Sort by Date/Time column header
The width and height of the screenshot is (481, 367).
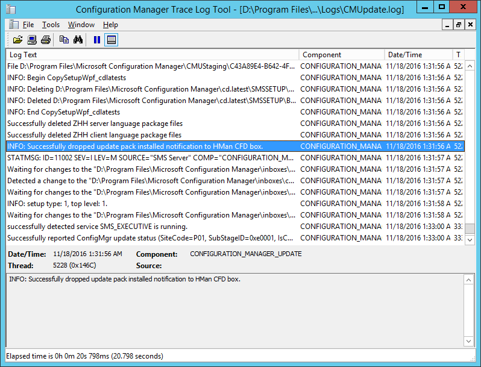[x=418, y=55]
